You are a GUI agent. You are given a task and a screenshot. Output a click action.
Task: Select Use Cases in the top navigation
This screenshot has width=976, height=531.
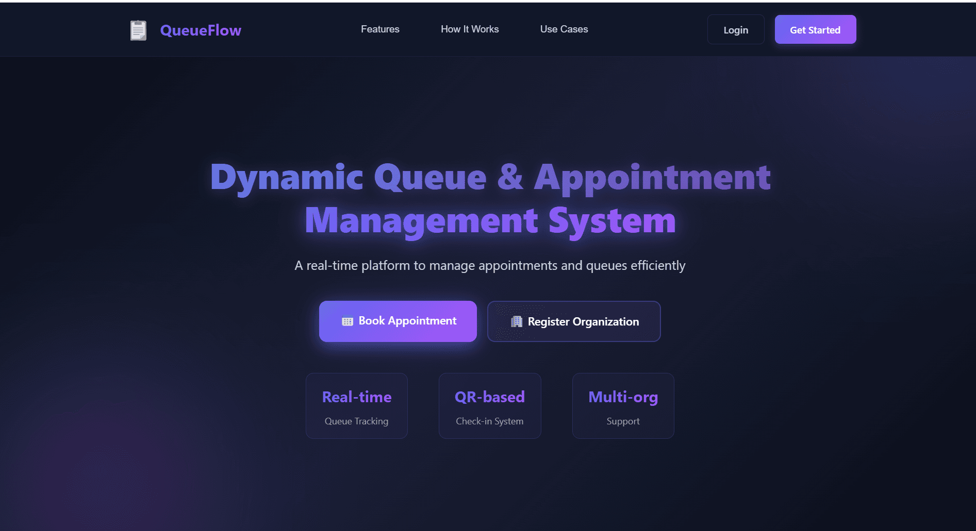tap(564, 29)
